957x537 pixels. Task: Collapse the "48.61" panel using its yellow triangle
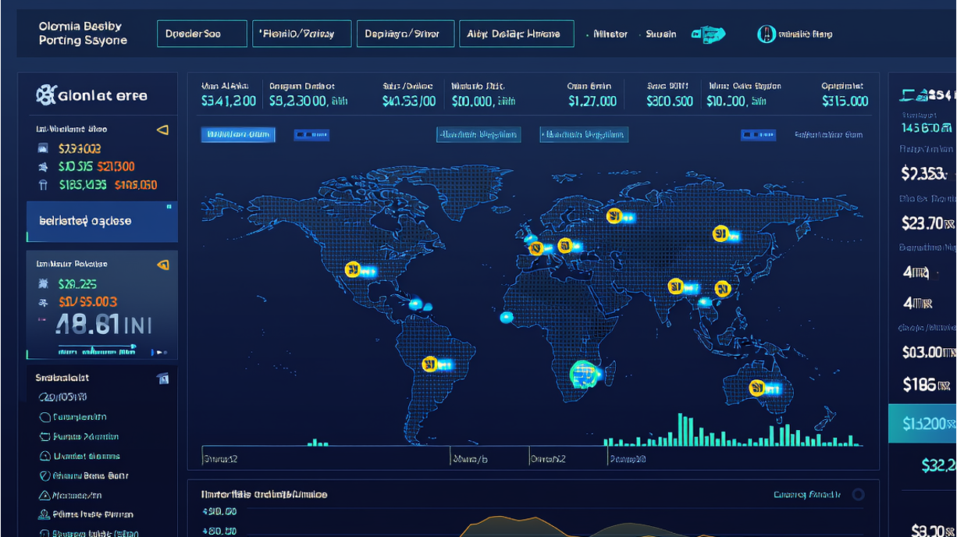pos(162,265)
